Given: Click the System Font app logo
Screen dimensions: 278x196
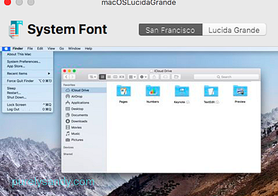Looking at the screenshot, I should pos(16,30).
